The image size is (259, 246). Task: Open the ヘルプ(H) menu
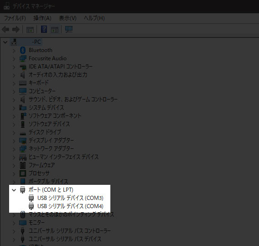[94, 18]
